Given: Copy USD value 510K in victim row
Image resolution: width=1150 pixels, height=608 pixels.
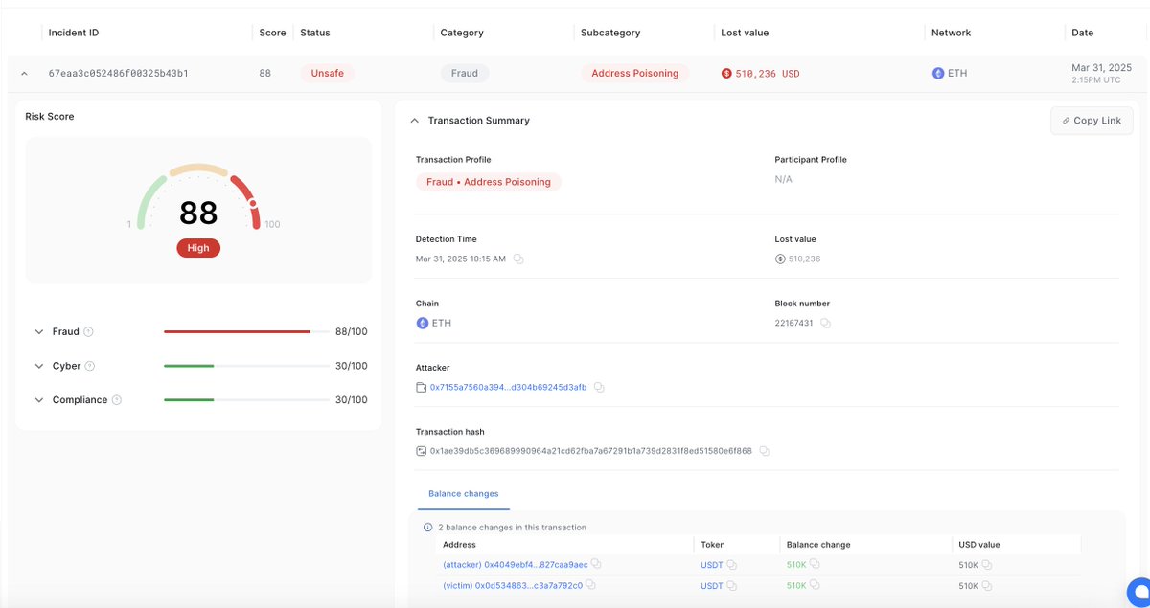Looking at the screenshot, I should pos(987,585).
